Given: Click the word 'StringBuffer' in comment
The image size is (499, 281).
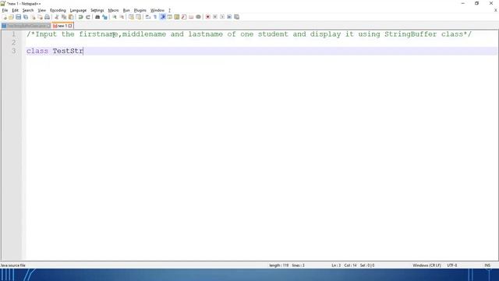Looking at the screenshot, I should pyautogui.click(x=411, y=34).
